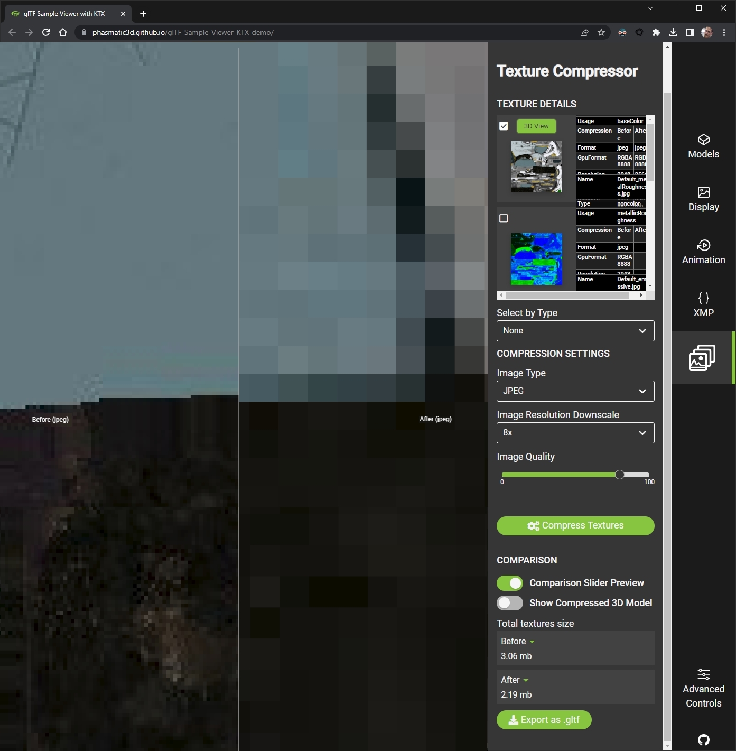Select the Texture Compressor panel icon
736x751 pixels.
[x=702, y=358]
